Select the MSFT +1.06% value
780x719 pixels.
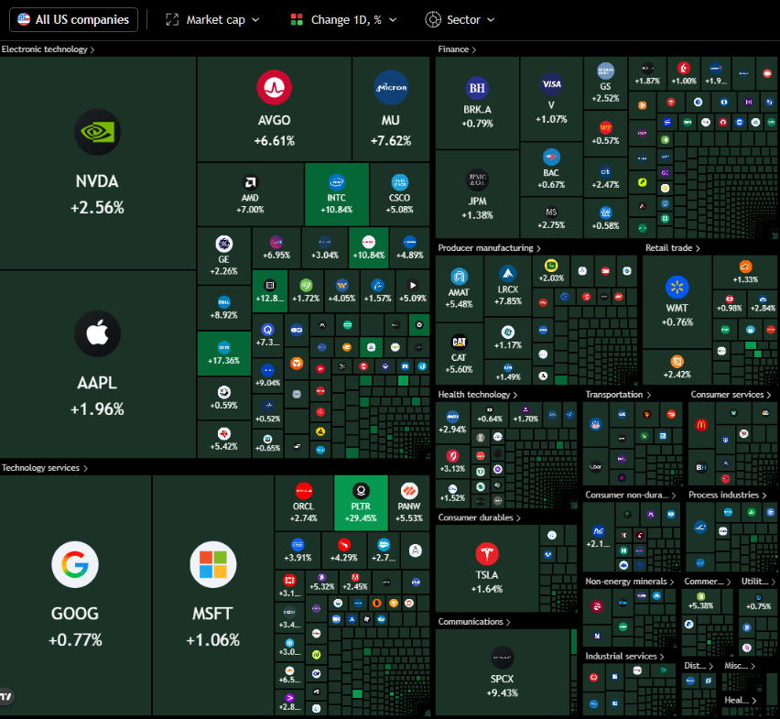click(213, 640)
